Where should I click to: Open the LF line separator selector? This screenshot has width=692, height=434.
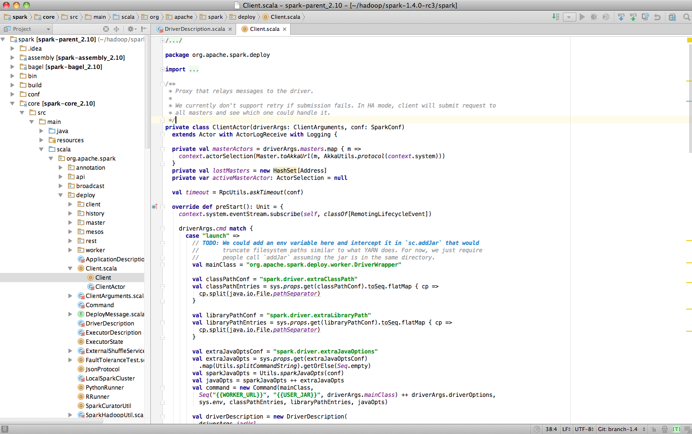pyautogui.click(x=566, y=429)
